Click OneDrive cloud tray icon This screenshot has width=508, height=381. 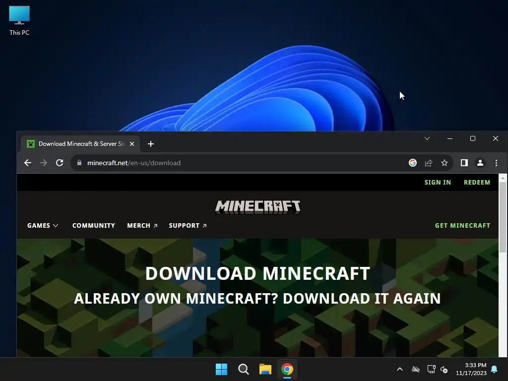pos(416,369)
